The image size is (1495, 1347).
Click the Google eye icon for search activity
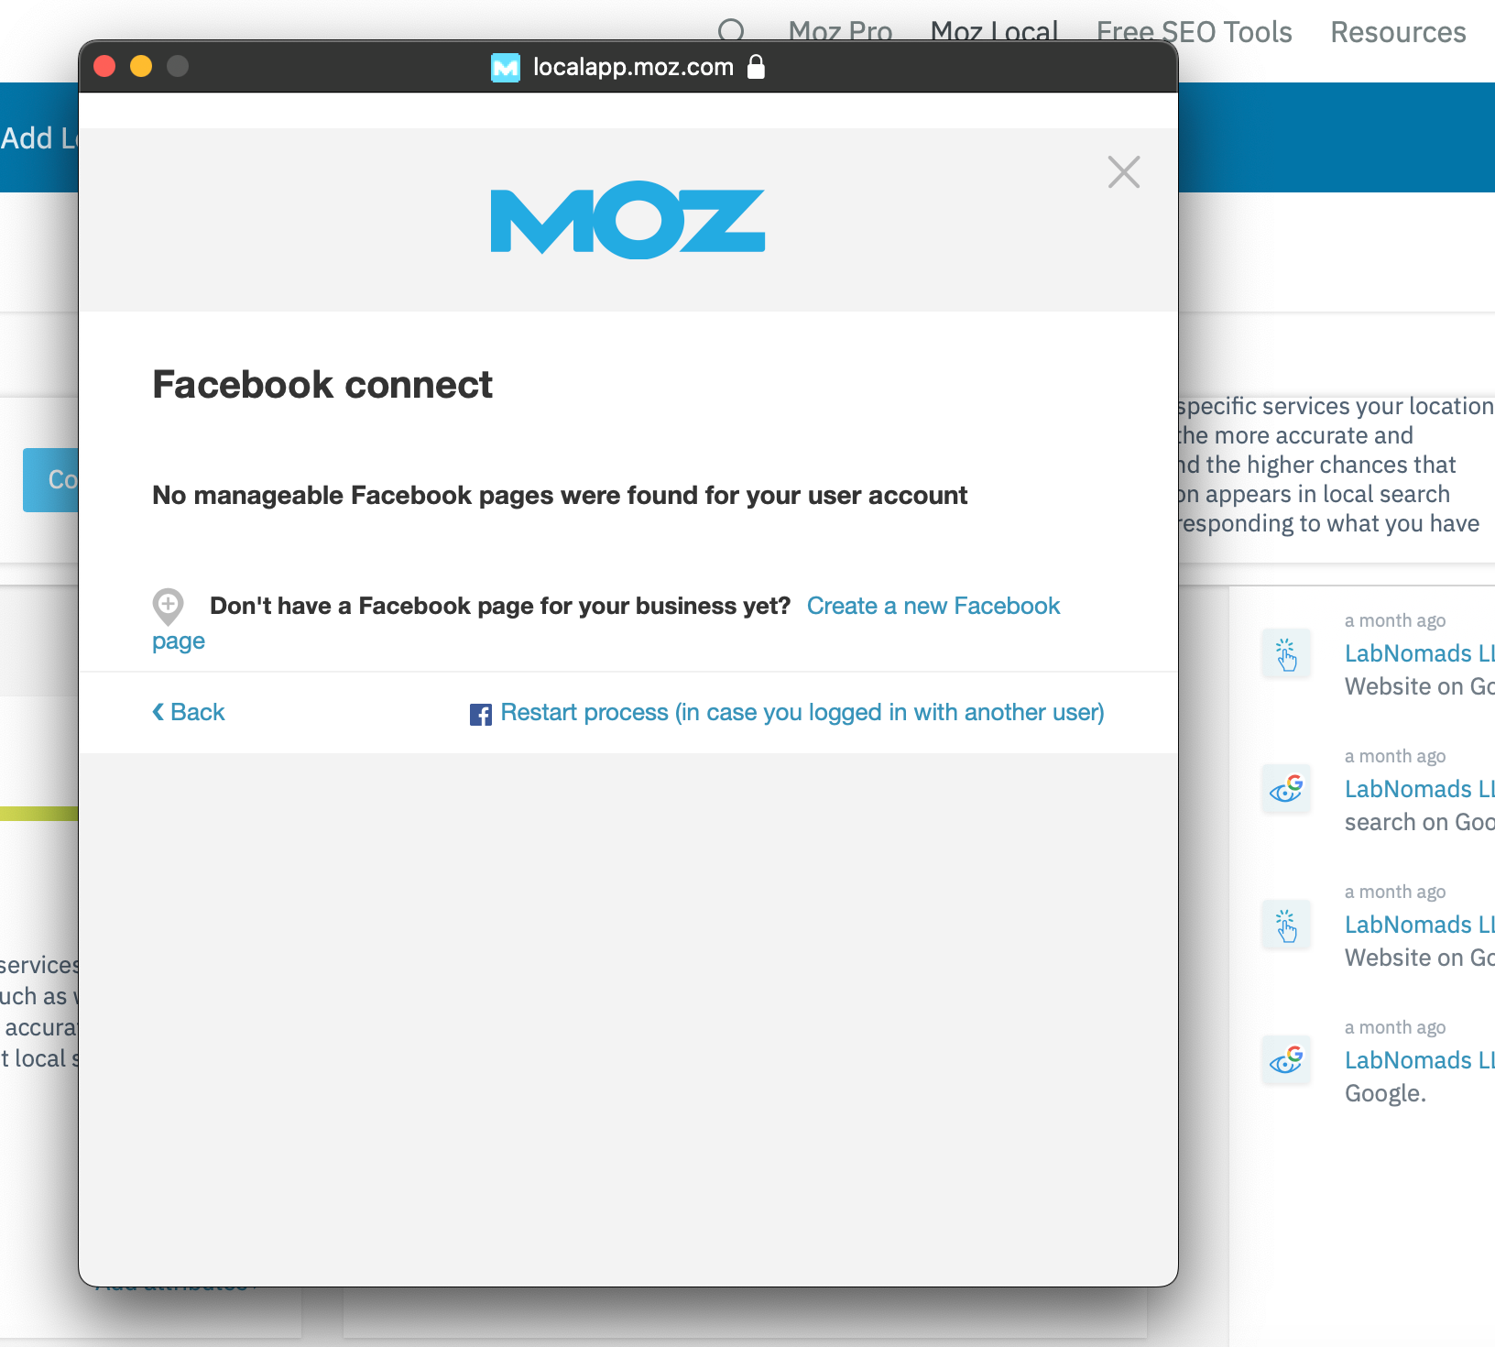click(1286, 789)
